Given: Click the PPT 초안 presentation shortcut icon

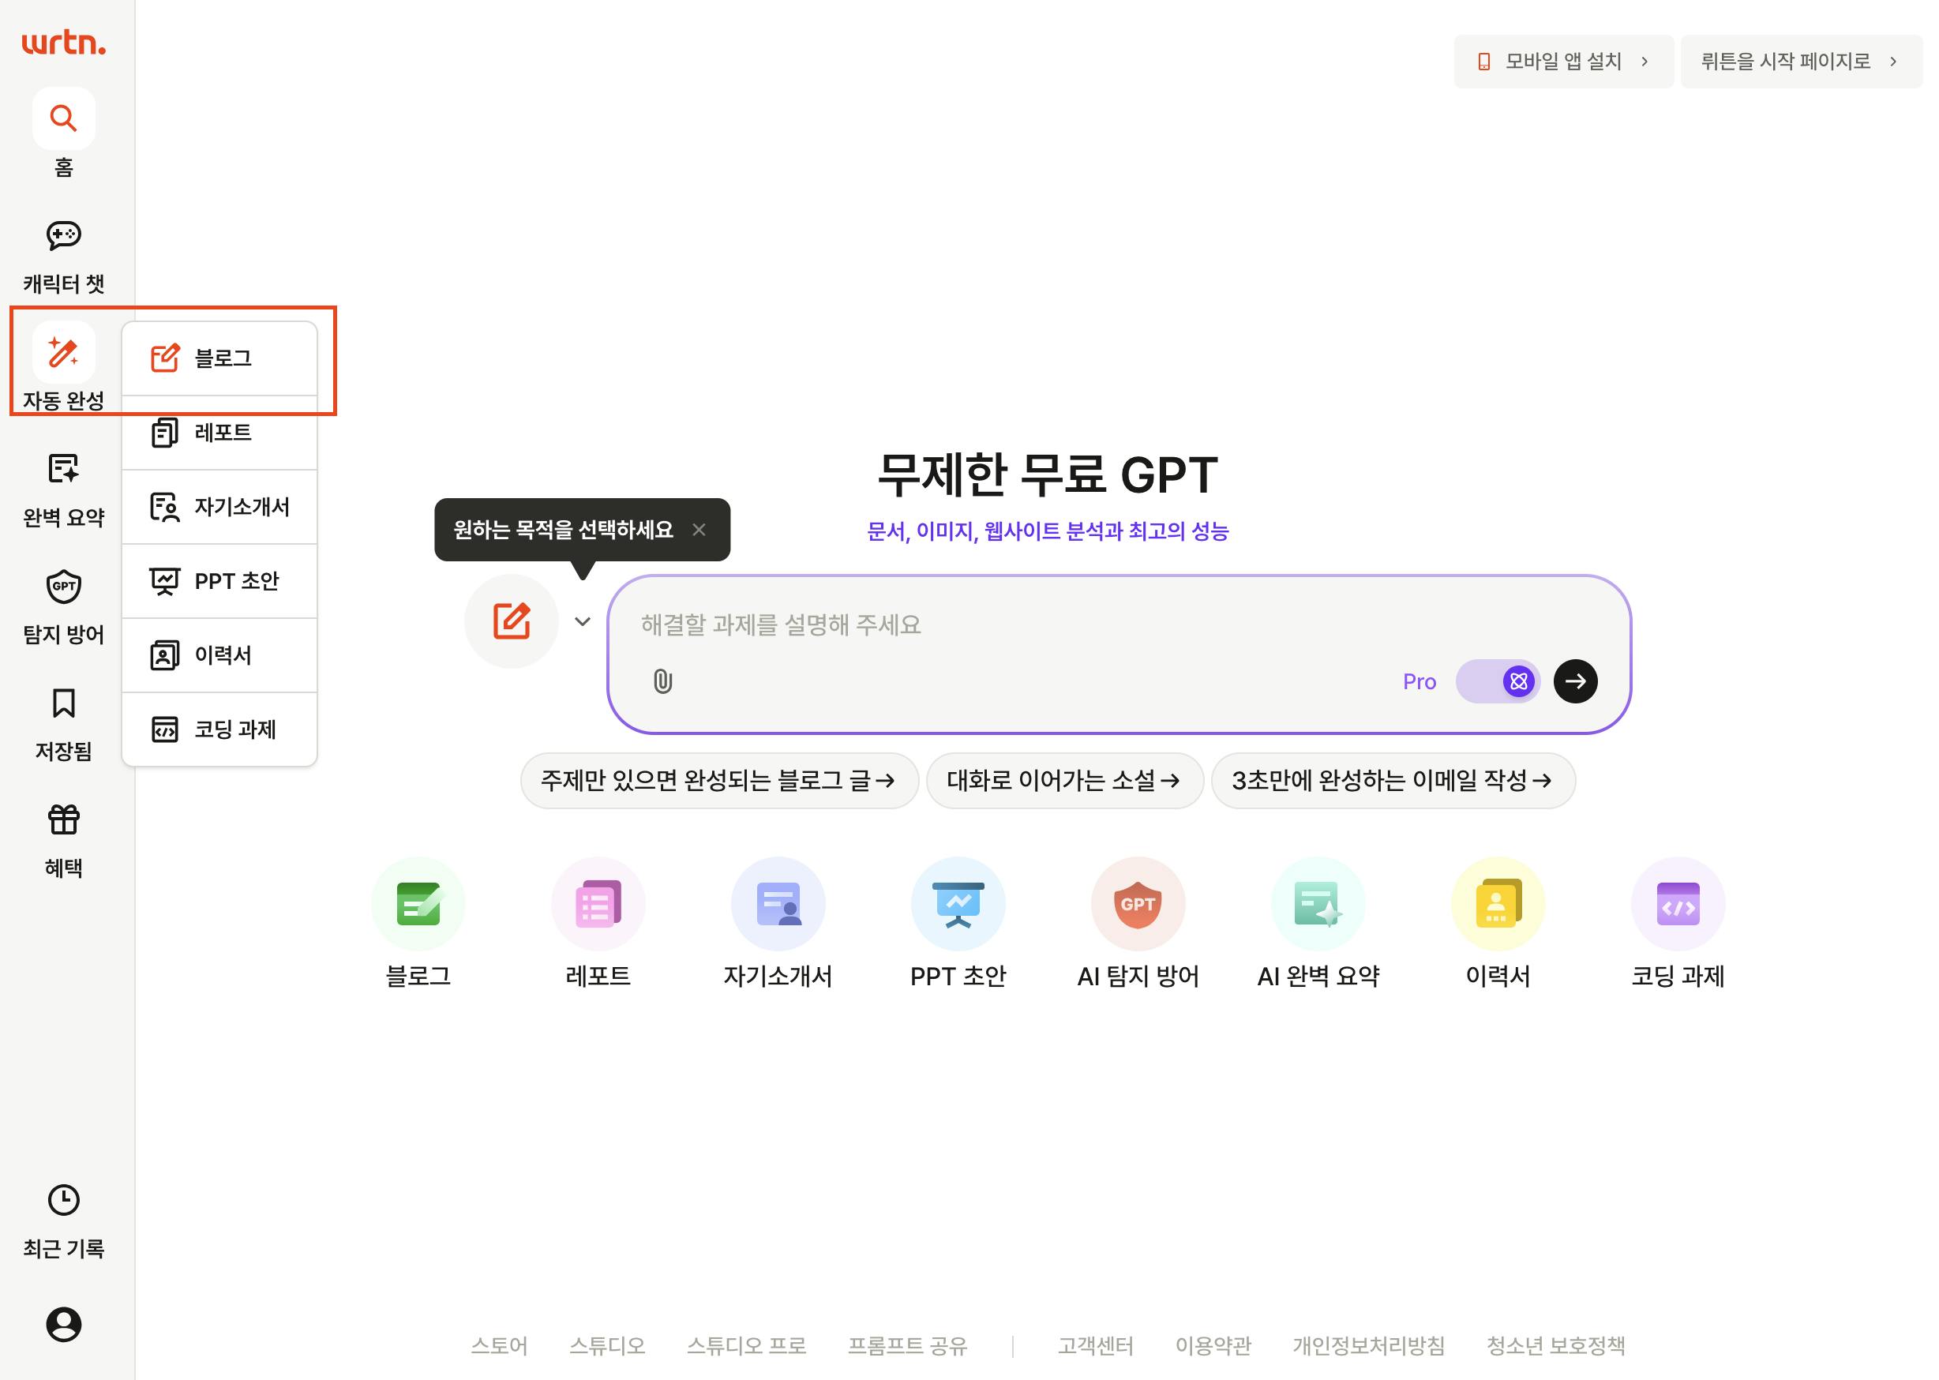Looking at the screenshot, I should point(958,903).
